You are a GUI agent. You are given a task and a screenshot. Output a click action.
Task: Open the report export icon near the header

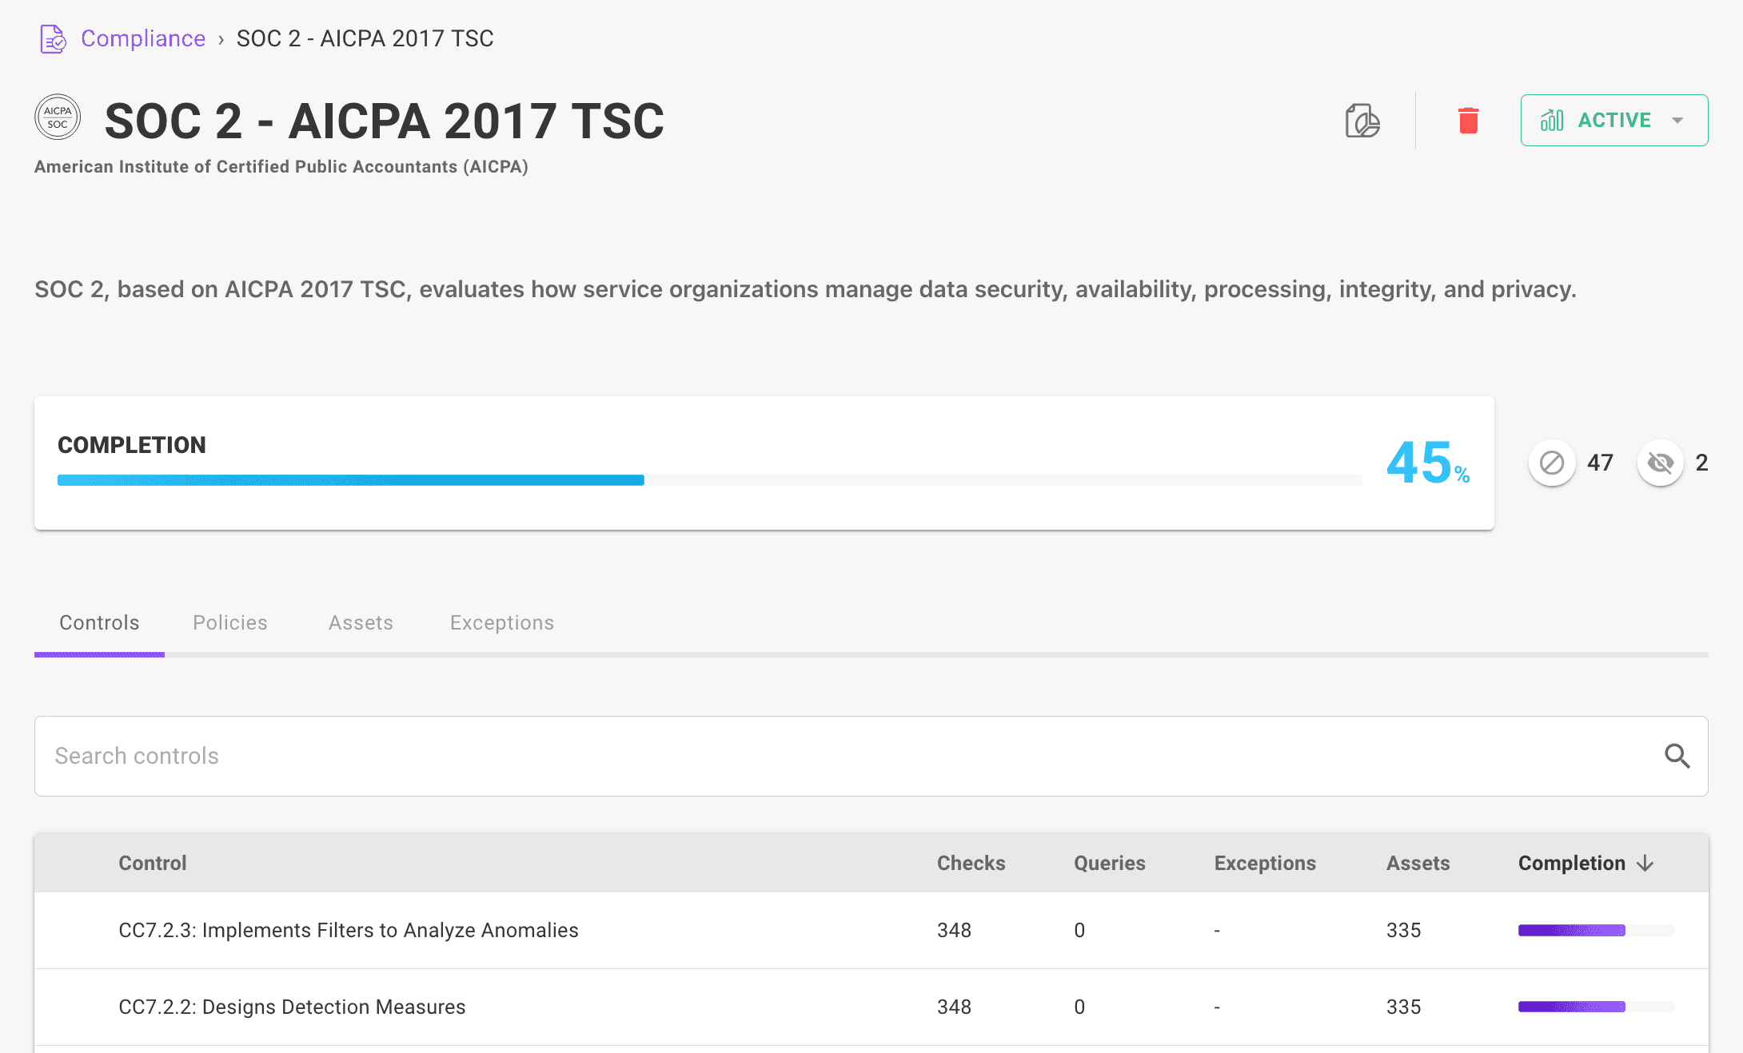(x=1362, y=121)
